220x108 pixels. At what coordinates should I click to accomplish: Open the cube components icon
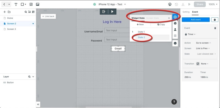click(x=175, y=23)
